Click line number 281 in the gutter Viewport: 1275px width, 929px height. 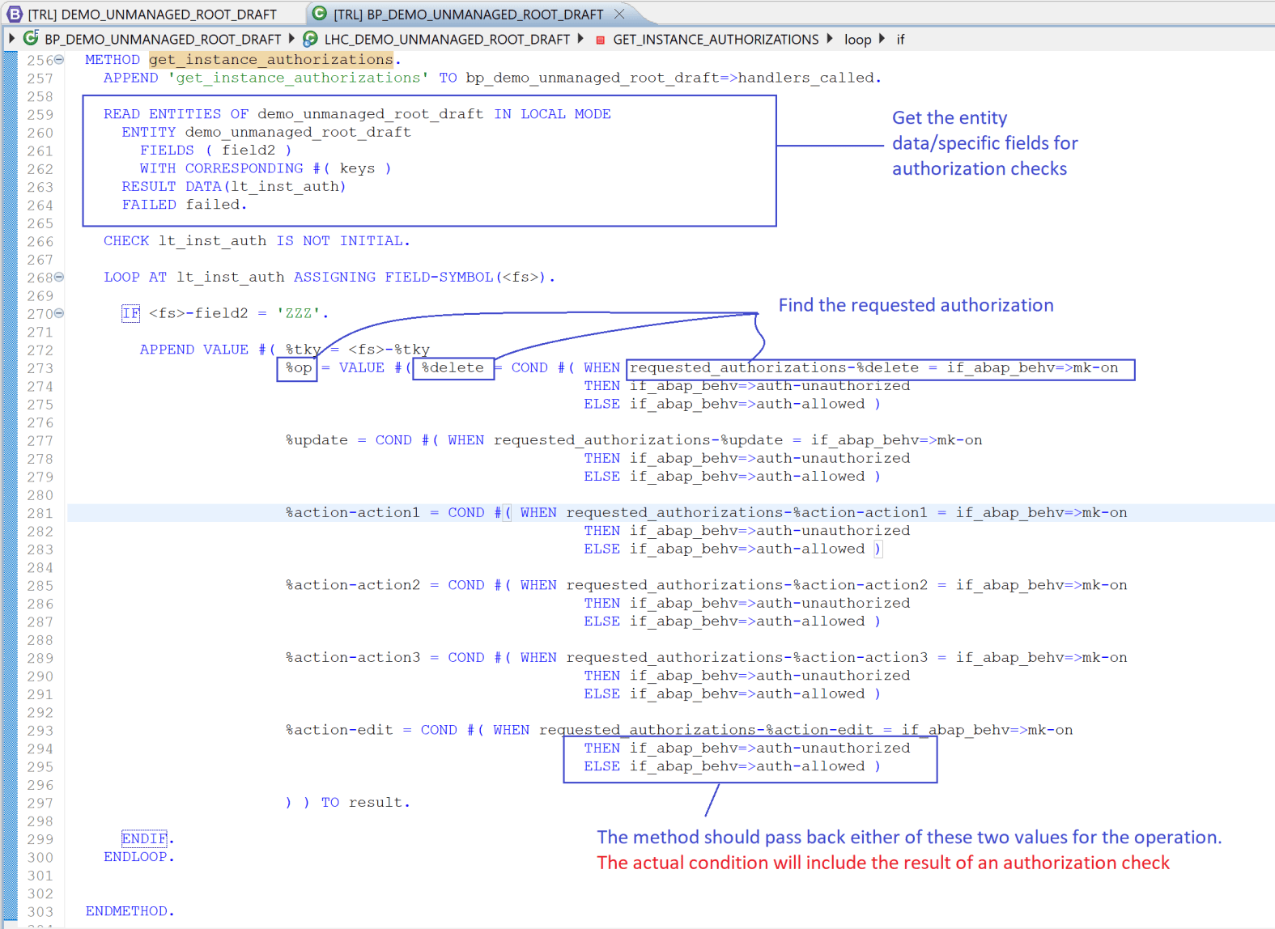pyautogui.click(x=40, y=513)
